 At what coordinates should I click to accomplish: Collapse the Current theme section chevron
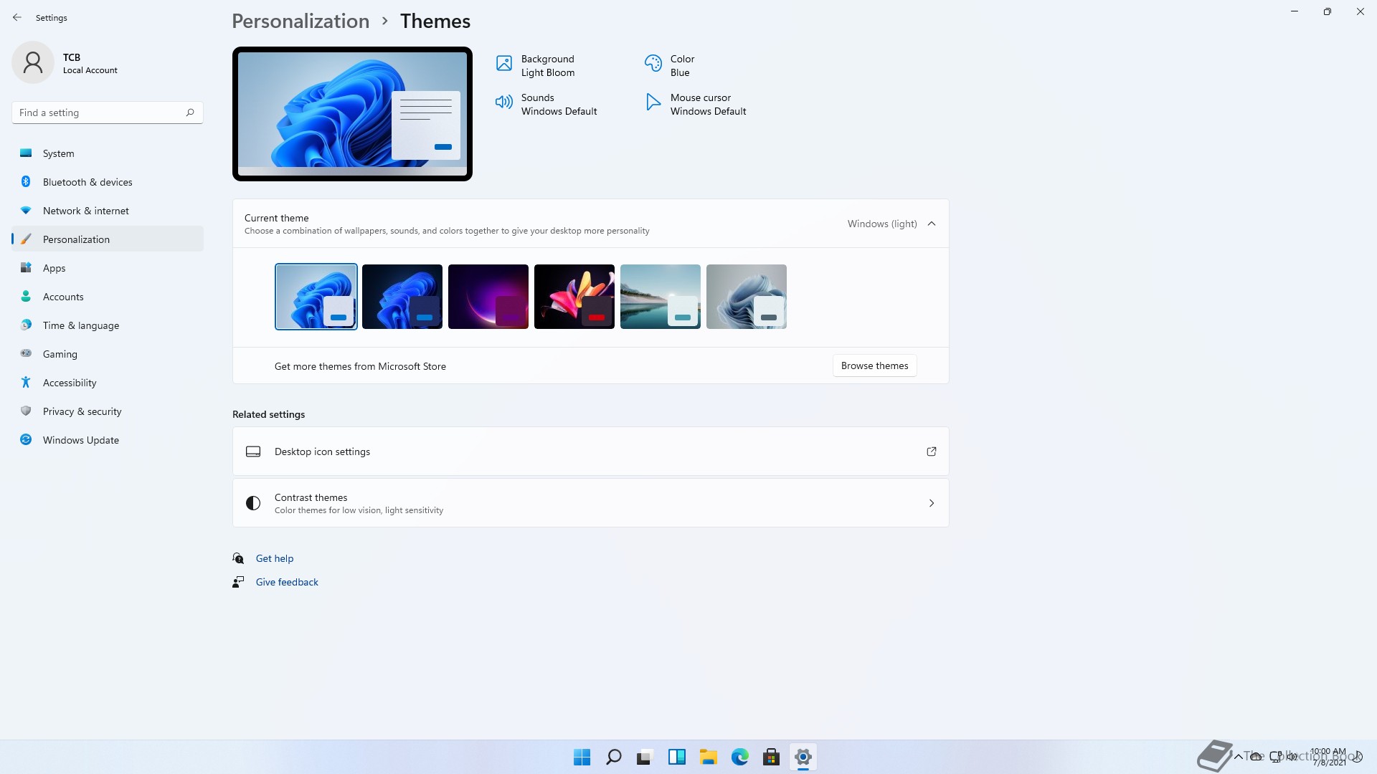932,224
